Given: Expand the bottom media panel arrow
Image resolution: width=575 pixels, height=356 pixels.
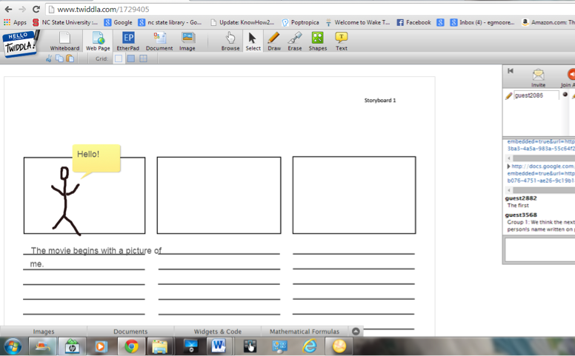Looking at the screenshot, I should click(356, 332).
